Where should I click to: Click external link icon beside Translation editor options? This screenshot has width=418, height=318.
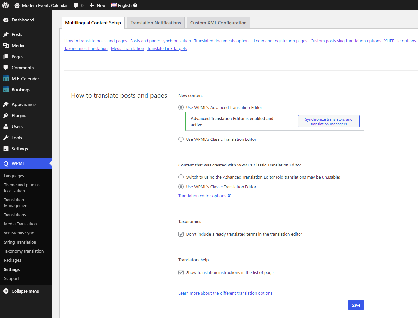click(229, 195)
